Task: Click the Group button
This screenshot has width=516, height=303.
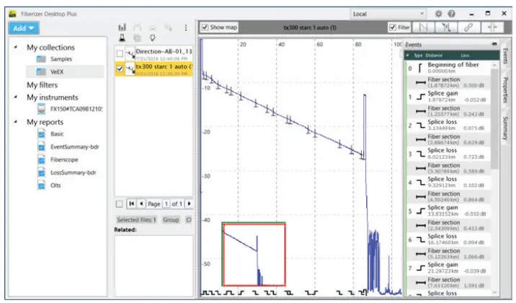Action: pos(171,219)
